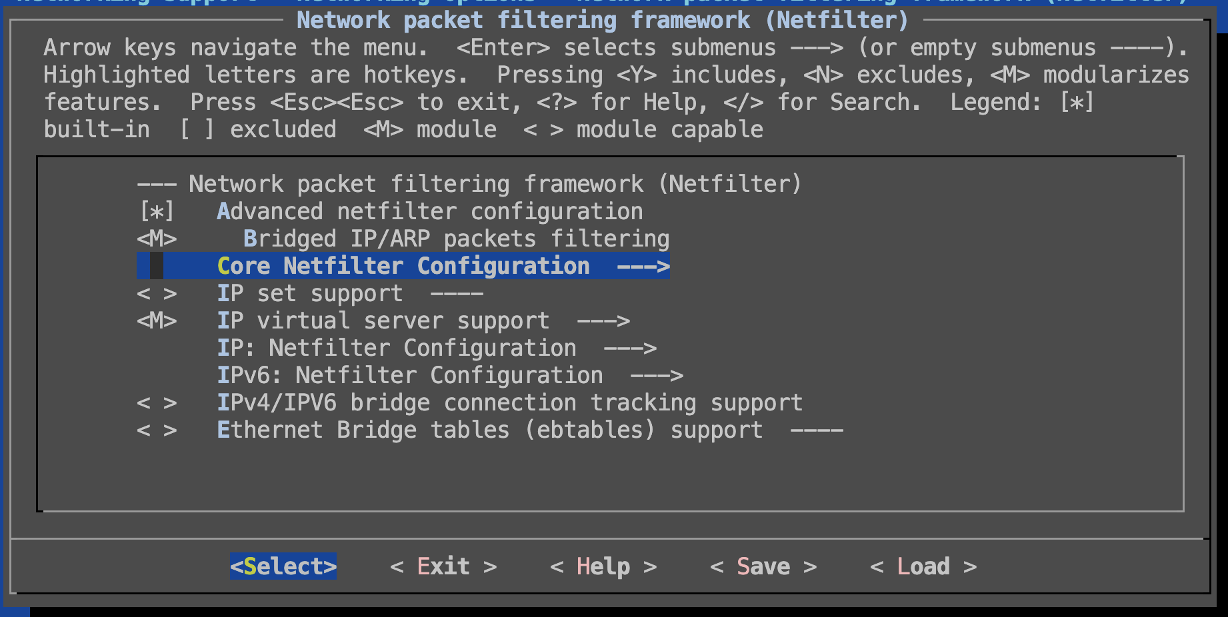Toggle Bridged IP/ARP packets filtering module state

pos(157,239)
